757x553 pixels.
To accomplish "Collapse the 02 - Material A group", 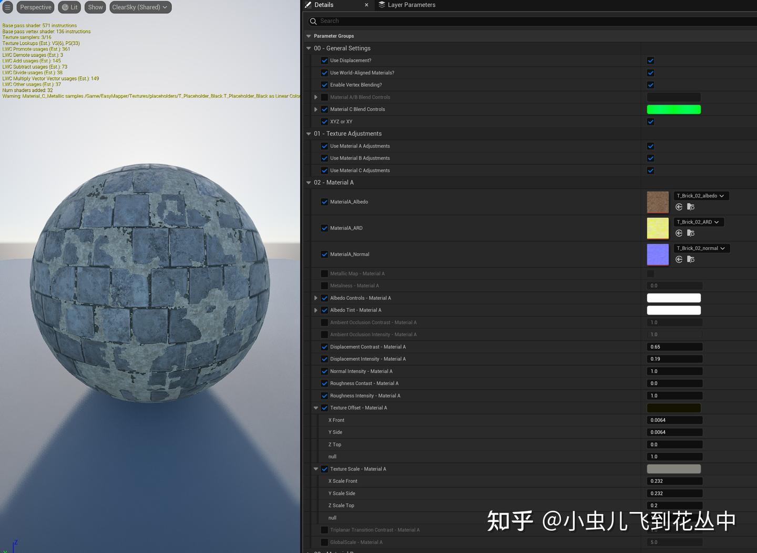I will click(309, 182).
